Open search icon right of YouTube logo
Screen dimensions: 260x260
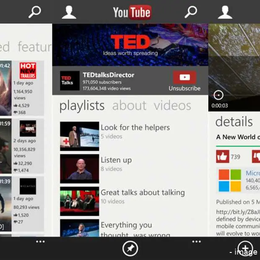tap(191, 12)
